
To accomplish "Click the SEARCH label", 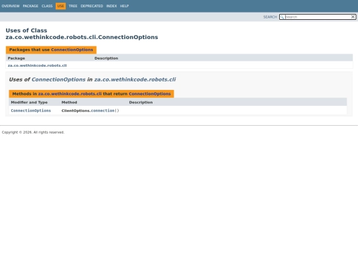I will pos(270,17).
